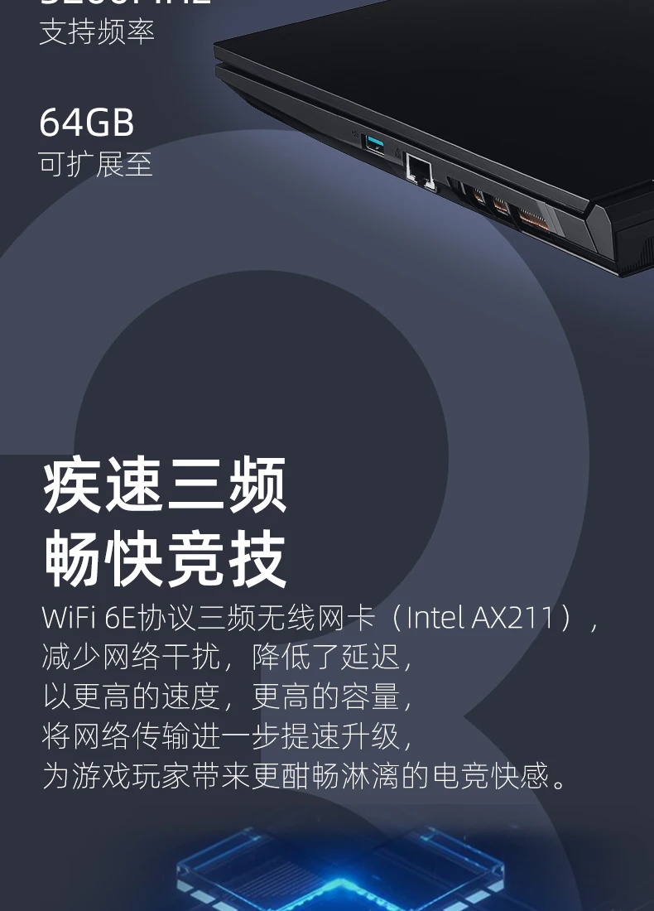The height and width of the screenshot is (911, 654).
Task: Click the 支持频率 label
Action: click(96, 31)
